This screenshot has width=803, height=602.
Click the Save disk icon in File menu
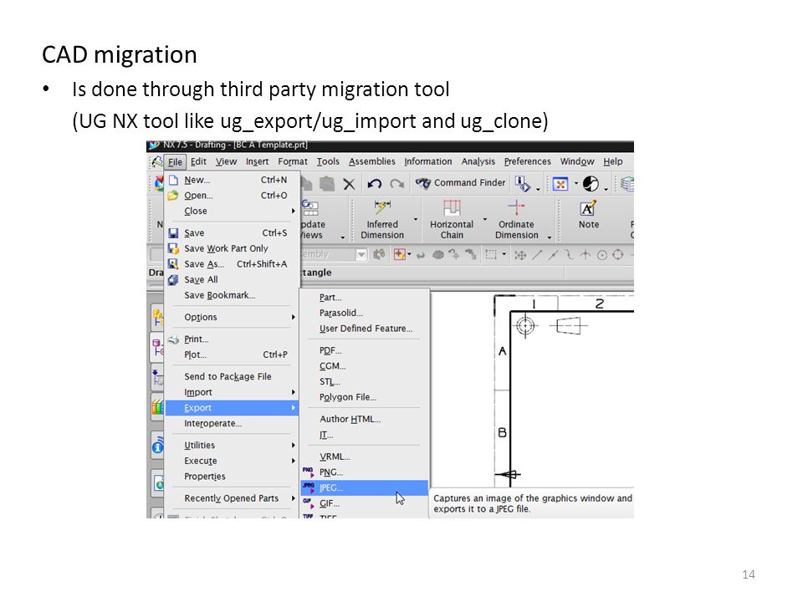[x=174, y=233]
